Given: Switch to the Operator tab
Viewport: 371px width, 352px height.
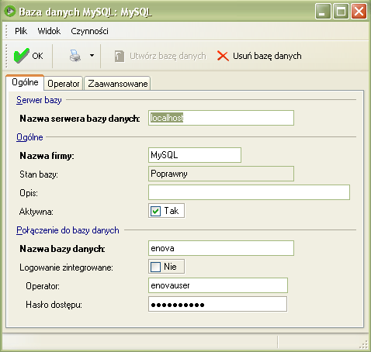Looking at the screenshot, I should 64,84.
